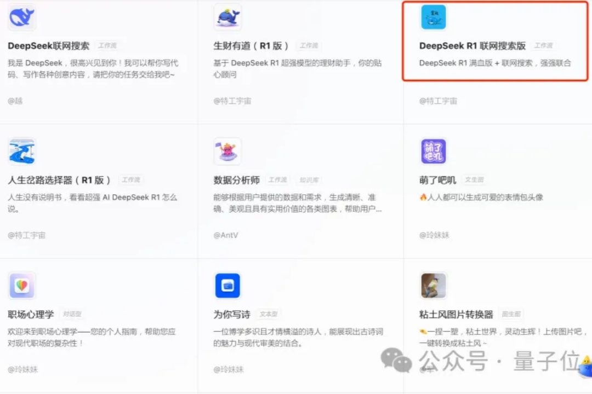
Task: Click author @AntV under 数据分析师
Action: coord(226,235)
